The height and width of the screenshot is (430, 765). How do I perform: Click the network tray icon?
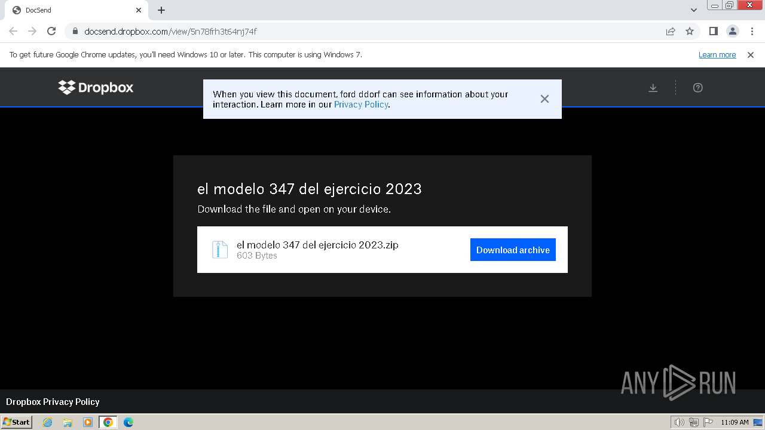click(x=694, y=422)
